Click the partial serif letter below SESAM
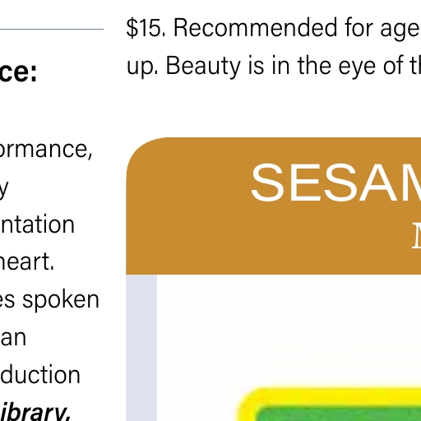The height and width of the screenshot is (421, 421). (x=416, y=235)
